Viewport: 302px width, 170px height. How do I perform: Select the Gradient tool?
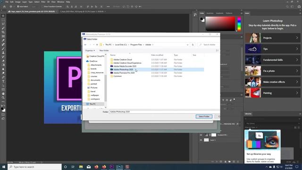(x=3, y=65)
